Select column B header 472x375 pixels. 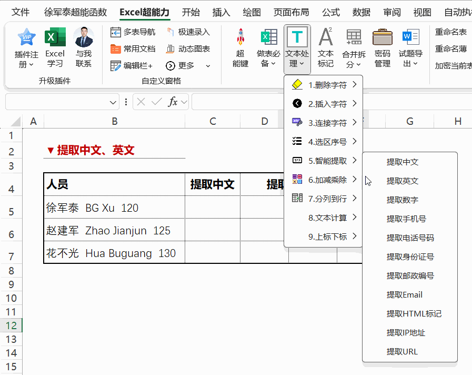[x=114, y=121]
